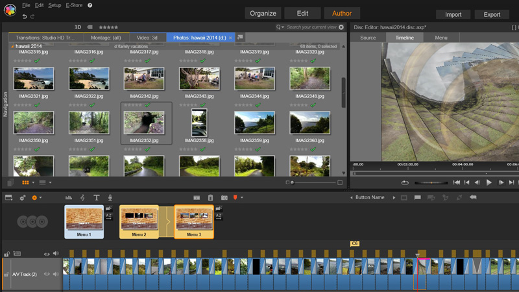
Task: Click the Undo arrow icon
Action: coord(25,16)
